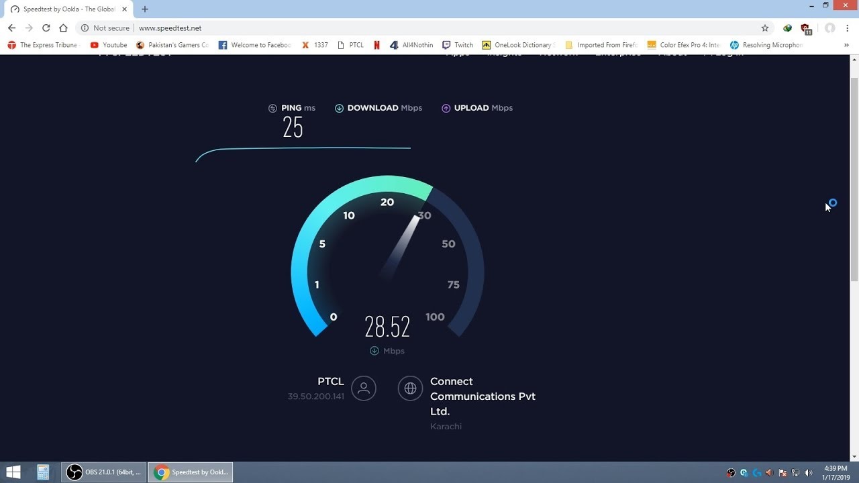Switch to the Chrome Speedtest taskbar button
Screen dimensions: 859x483
(x=191, y=472)
